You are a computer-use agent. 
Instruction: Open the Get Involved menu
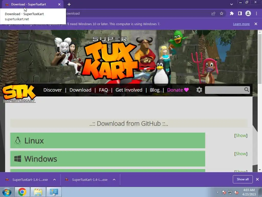tap(129, 90)
